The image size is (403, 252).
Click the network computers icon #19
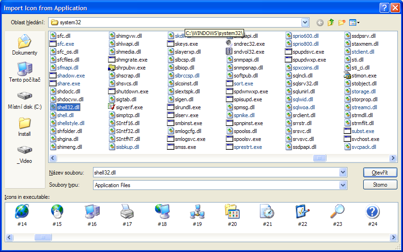197,212
